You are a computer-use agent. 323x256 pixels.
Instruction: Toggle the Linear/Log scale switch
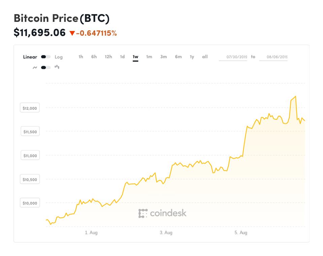point(46,57)
